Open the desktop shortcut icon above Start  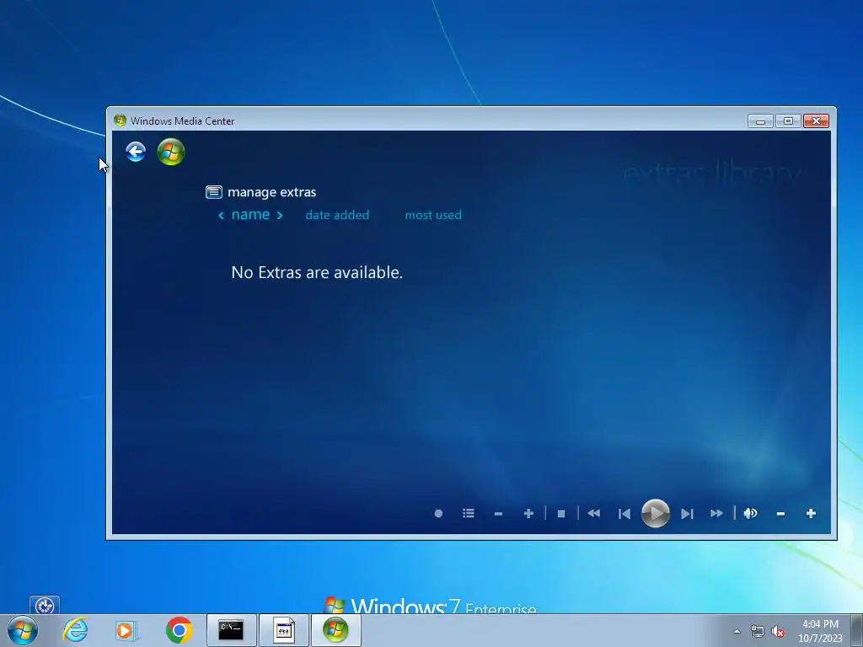coord(45,605)
